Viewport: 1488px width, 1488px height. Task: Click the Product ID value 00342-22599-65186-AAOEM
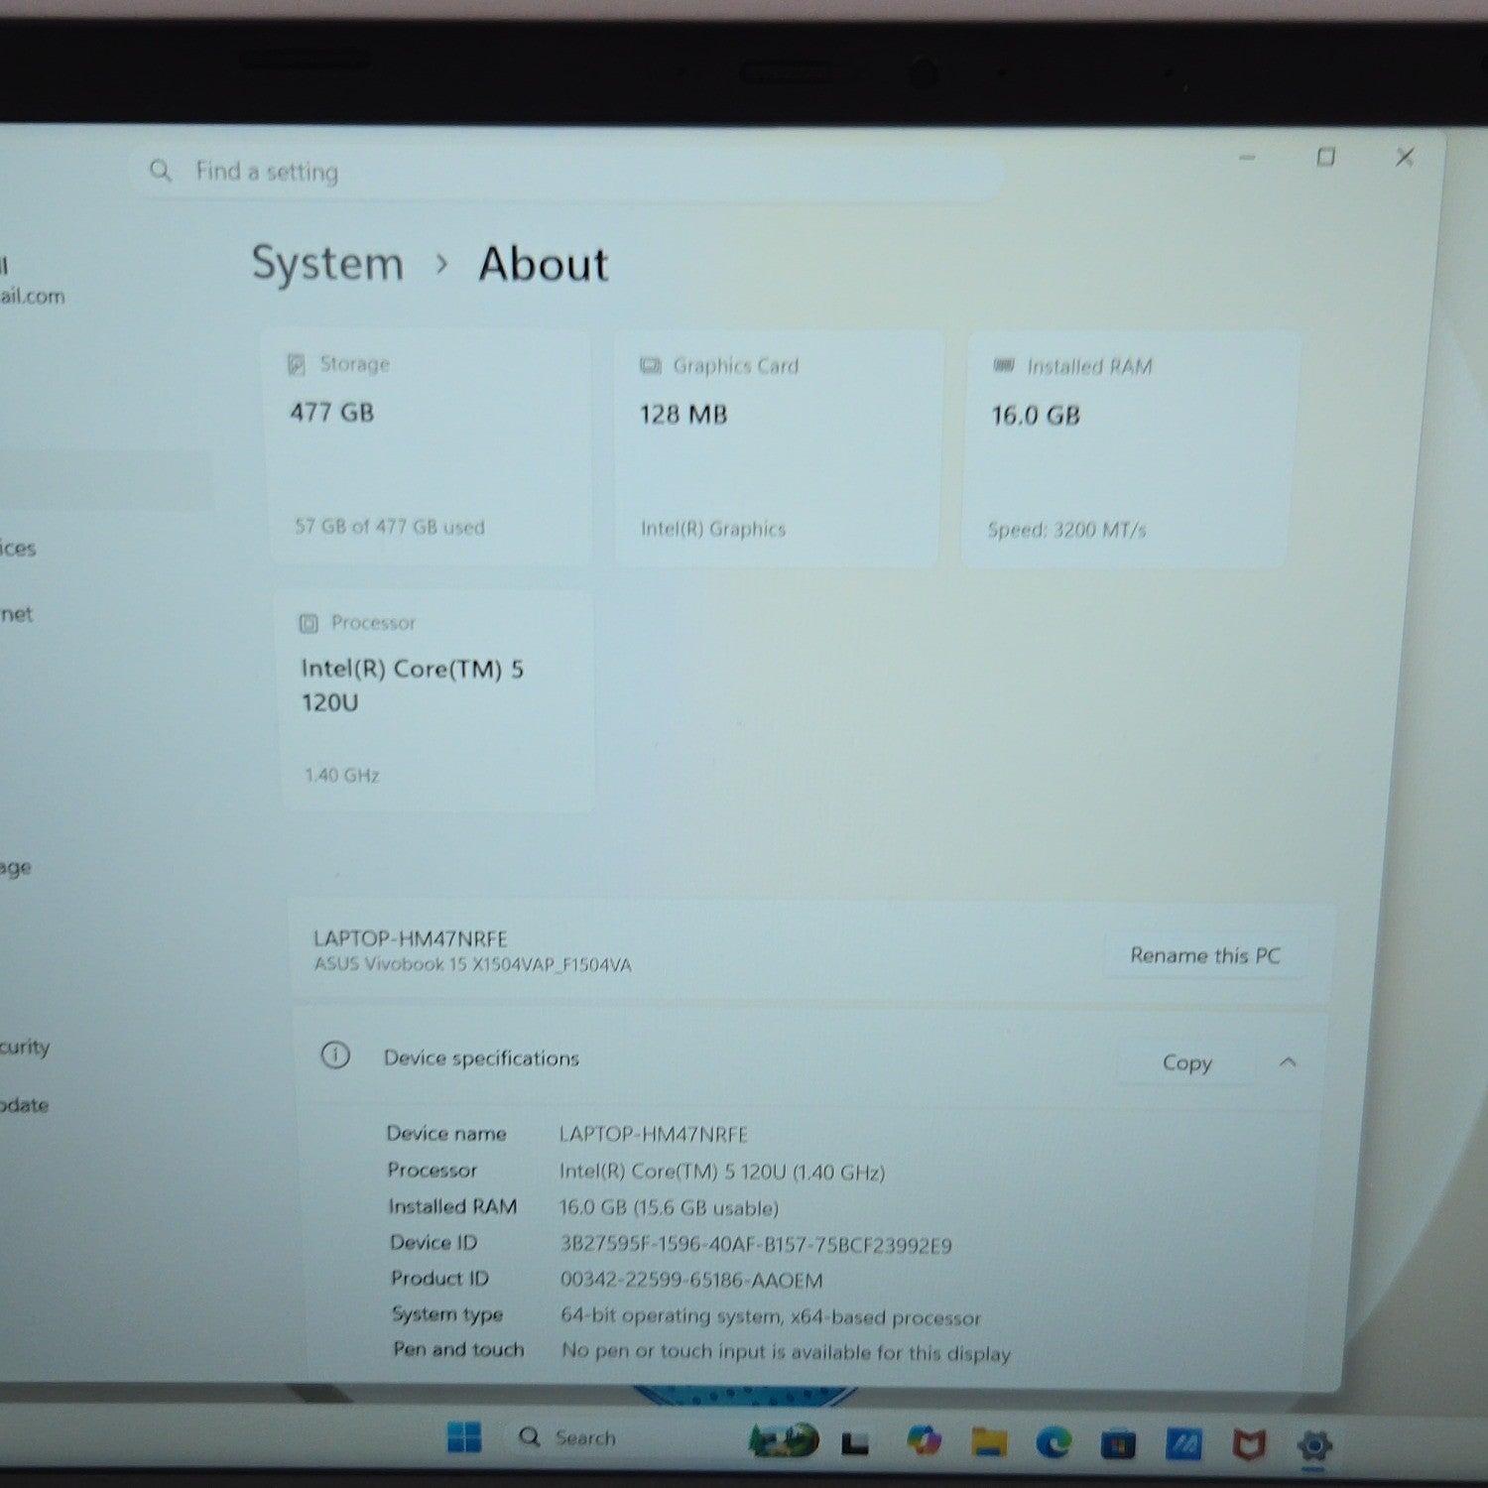pyautogui.click(x=691, y=1281)
